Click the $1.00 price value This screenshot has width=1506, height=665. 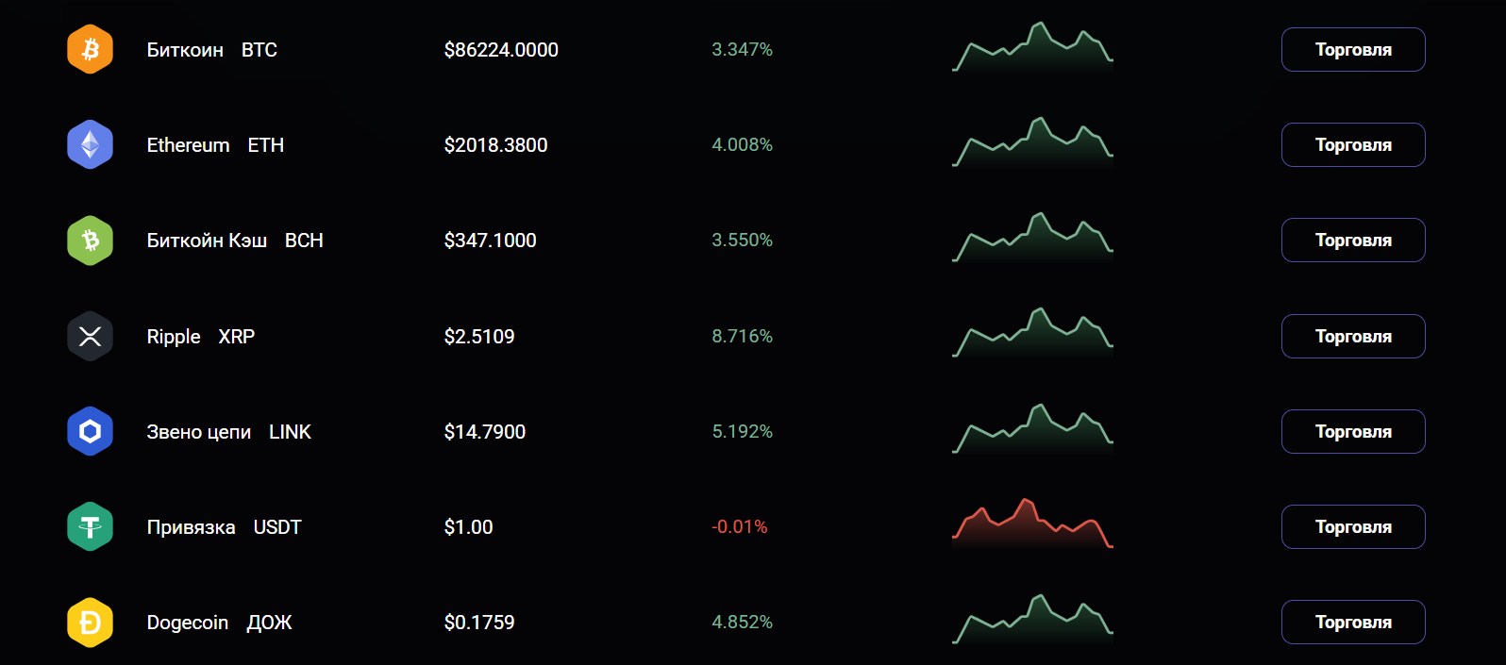pyautogui.click(x=468, y=527)
